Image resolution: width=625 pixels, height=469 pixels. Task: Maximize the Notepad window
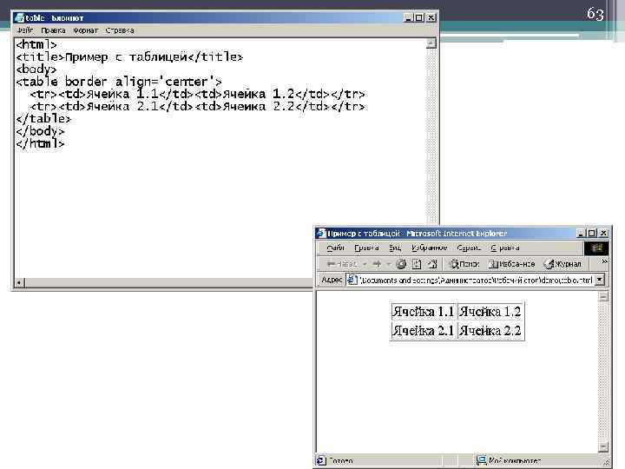[418, 18]
